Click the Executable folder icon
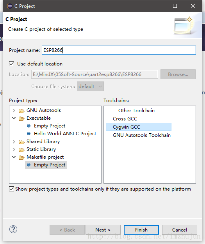 coord(21,118)
